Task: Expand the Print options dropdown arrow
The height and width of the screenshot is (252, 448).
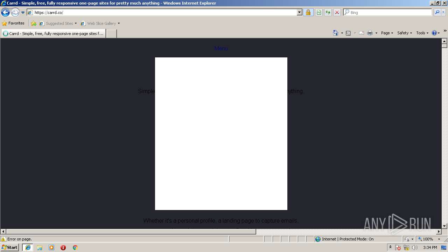Action: tap(376, 33)
